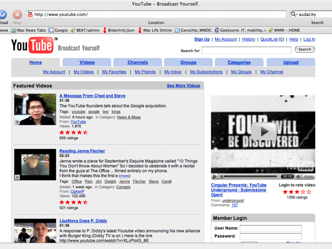Image resolution: width=332 pixels, height=249 pixels.
Task: Open Cingular Presents YouTube Underground link
Action: [x=238, y=190]
